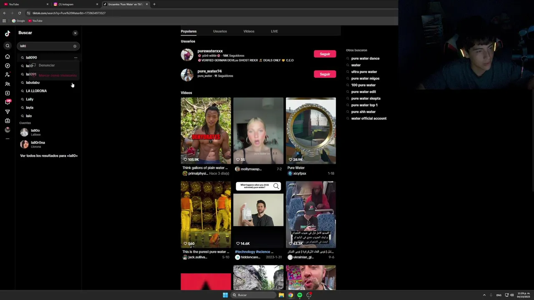The height and width of the screenshot is (300, 534).
Task: Open the Activity inbox icon with 68 badge
Action: point(8,102)
